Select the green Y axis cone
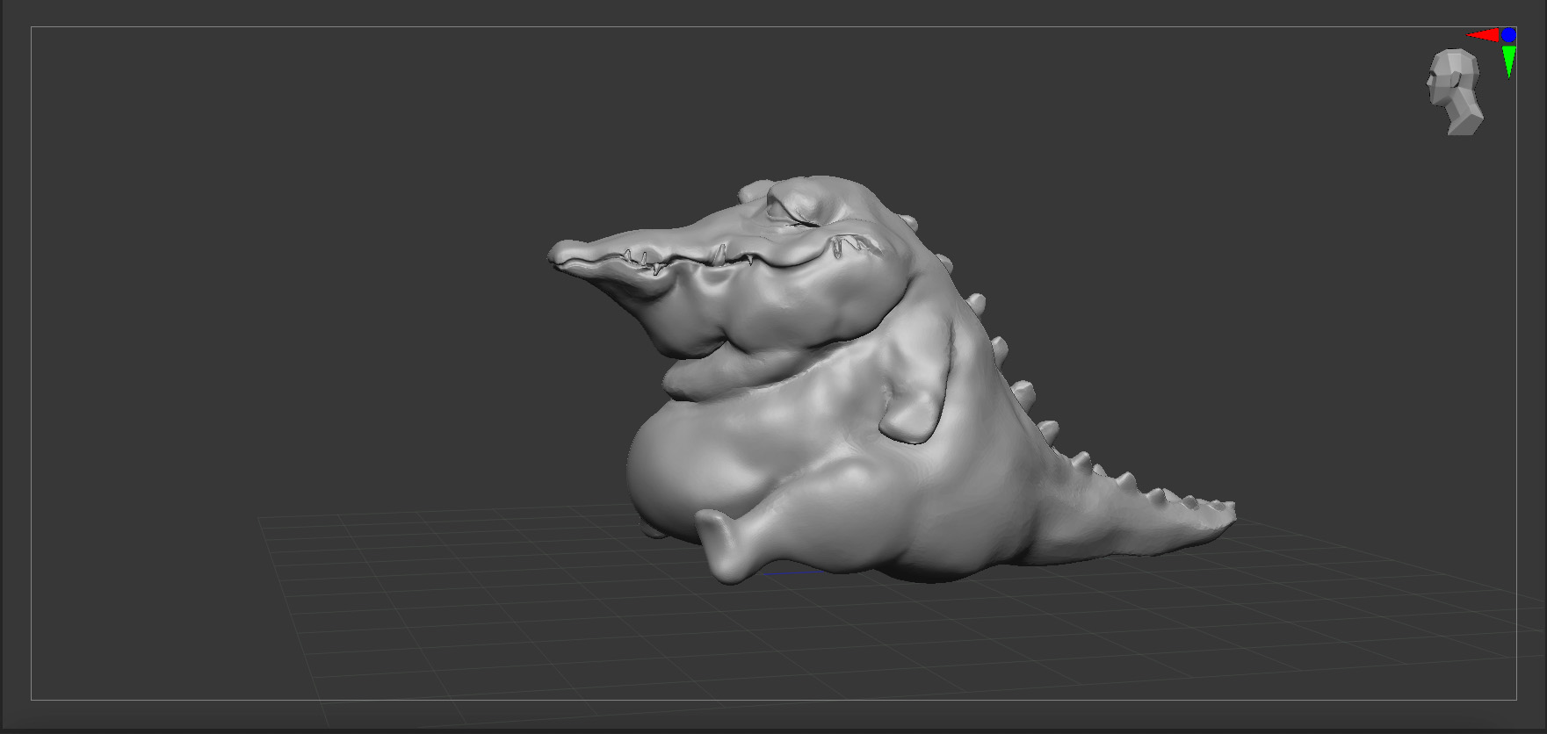Image resolution: width=1547 pixels, height=734 pixels. point(1509,61)
